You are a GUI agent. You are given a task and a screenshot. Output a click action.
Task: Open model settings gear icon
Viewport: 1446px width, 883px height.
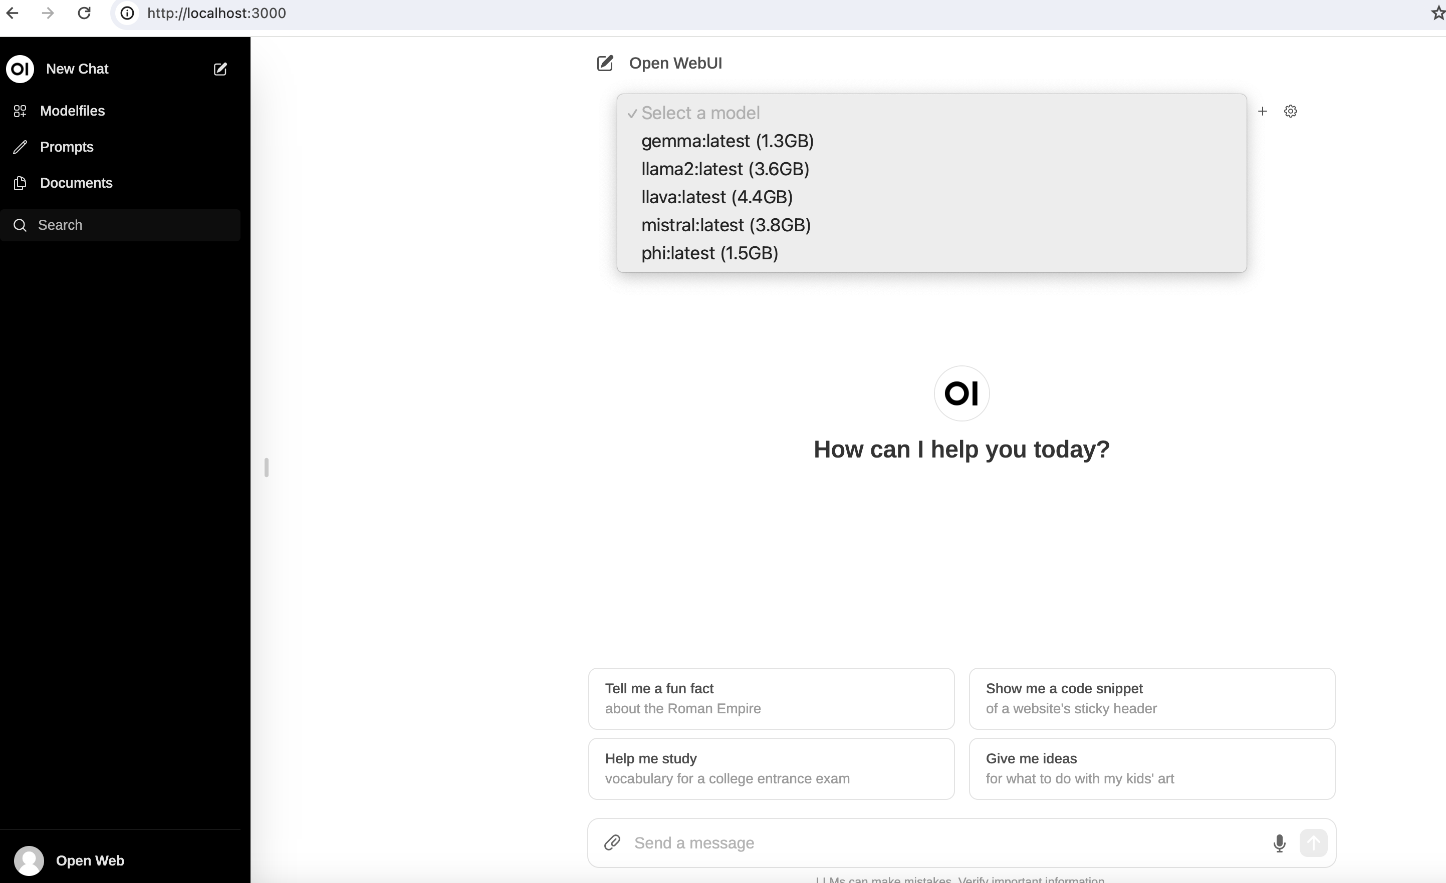[1291, 112]
